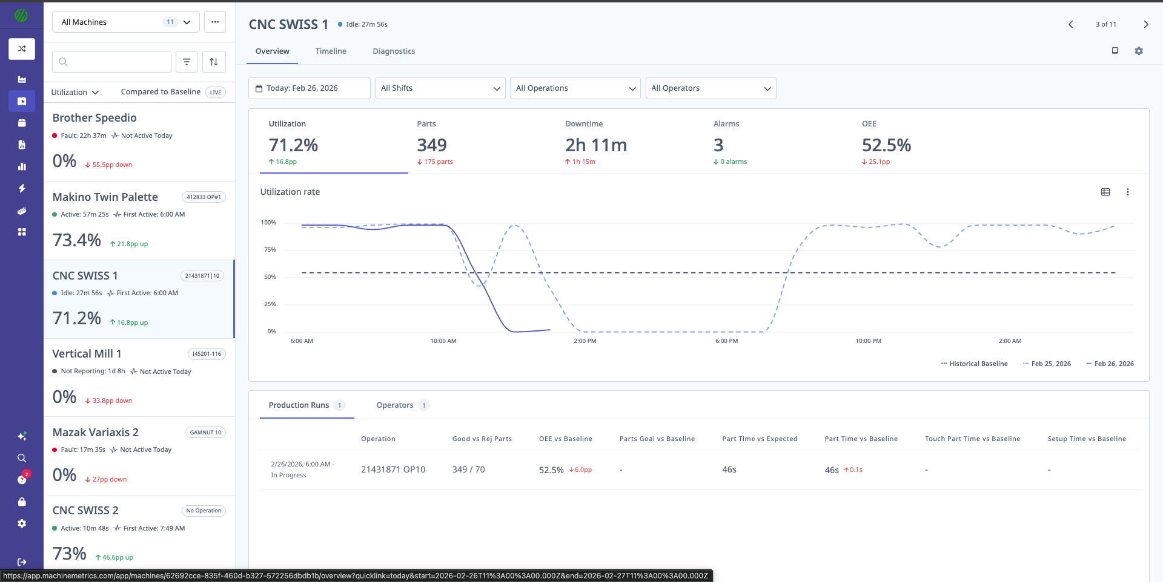Image resolution: width=1163 pixels, height=582 pixels.
Task: Click the lightning bolt sidebar icon
Action: coord(21,188)
